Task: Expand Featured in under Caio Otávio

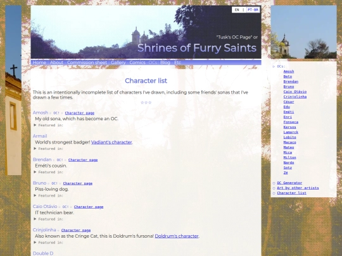Action: 48,219
